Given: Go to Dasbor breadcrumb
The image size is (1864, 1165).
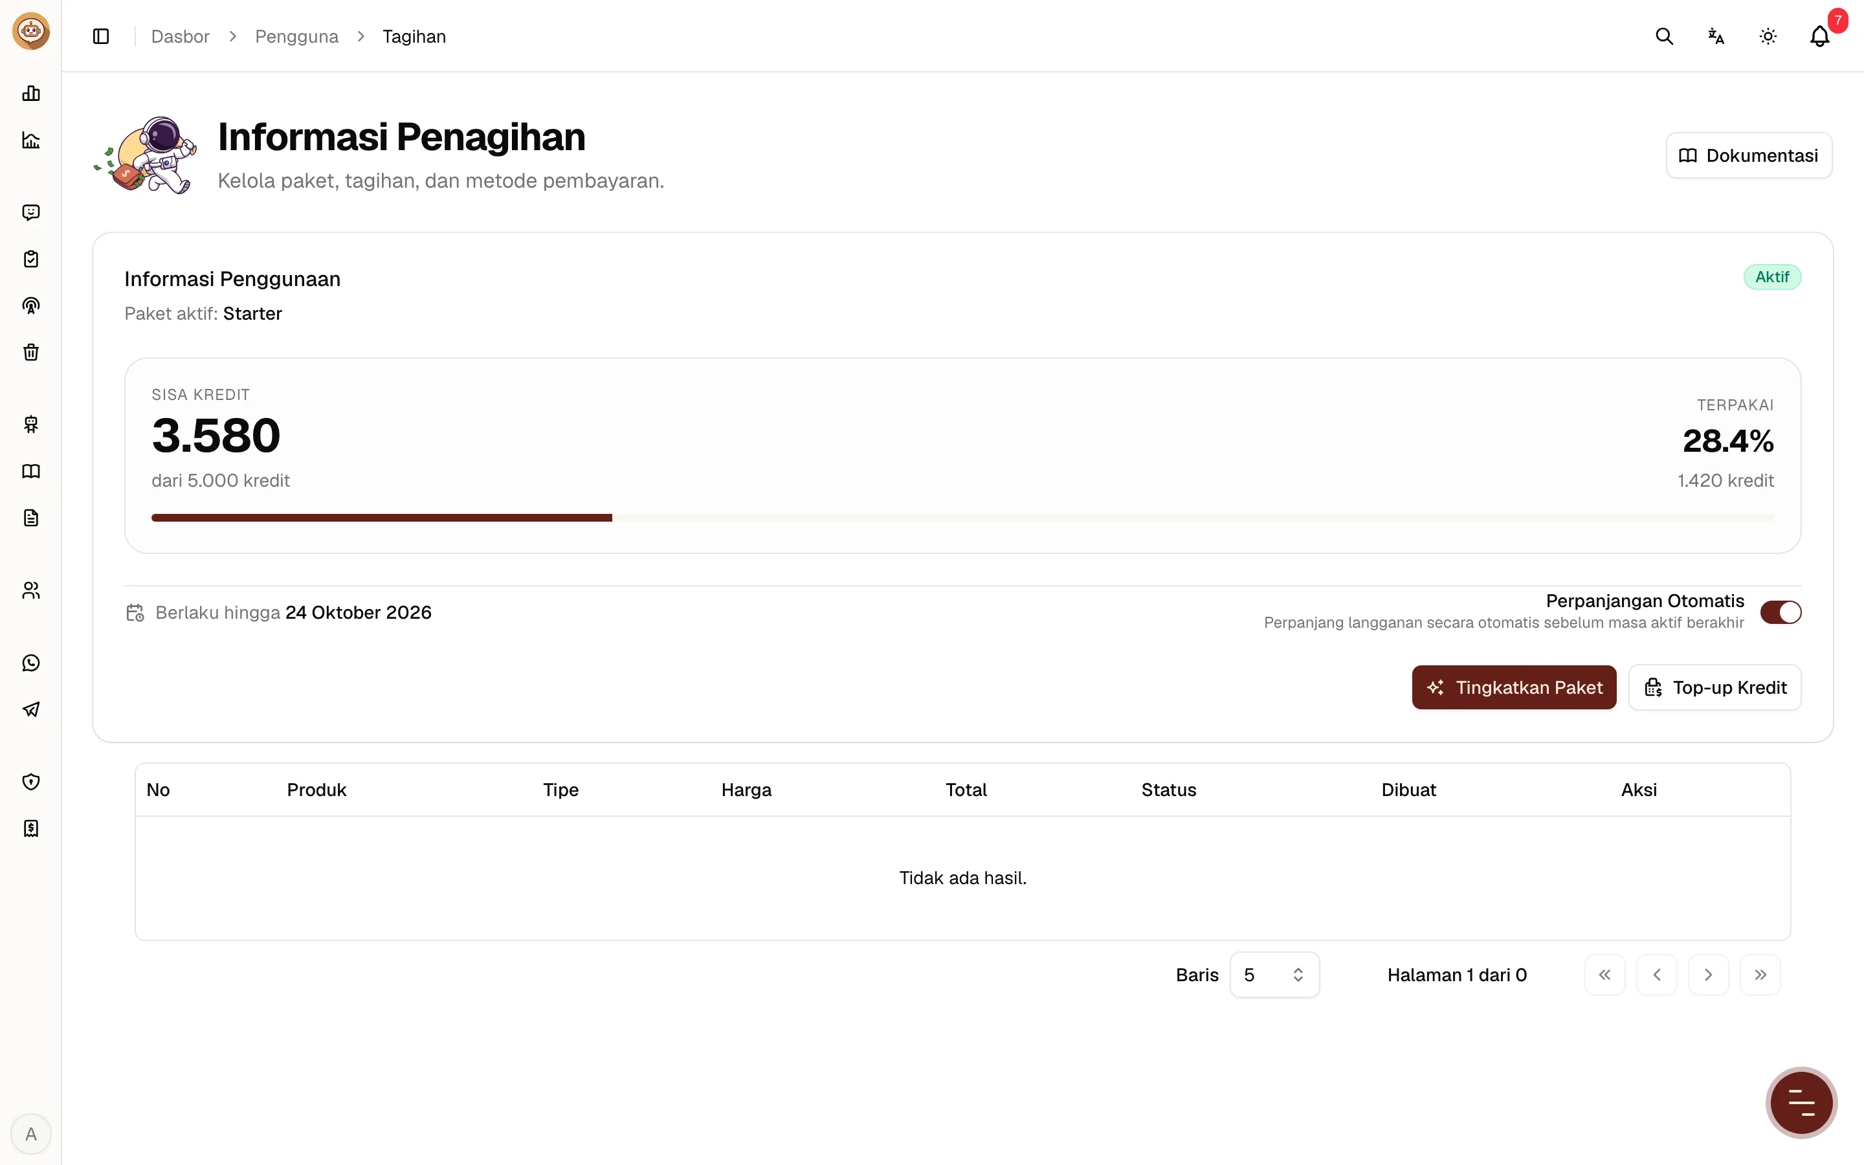Looking at the screenshot, I should 180,36.
